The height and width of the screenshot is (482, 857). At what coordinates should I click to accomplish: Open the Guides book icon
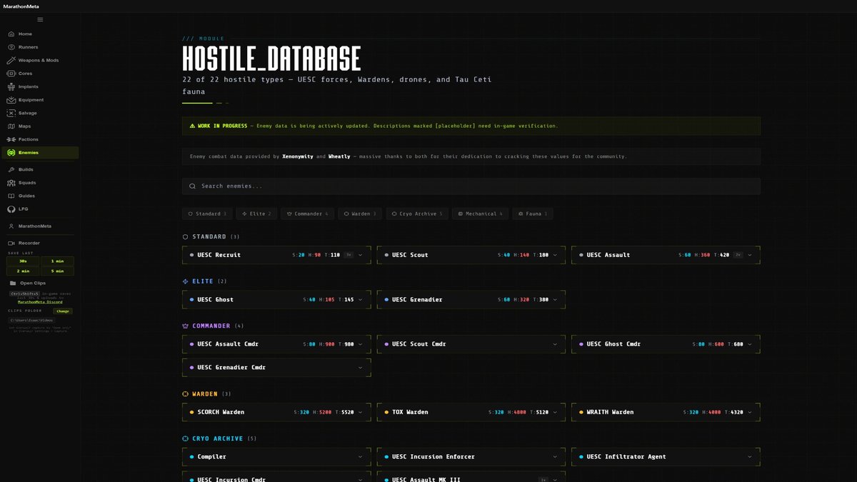pos(11,196)
